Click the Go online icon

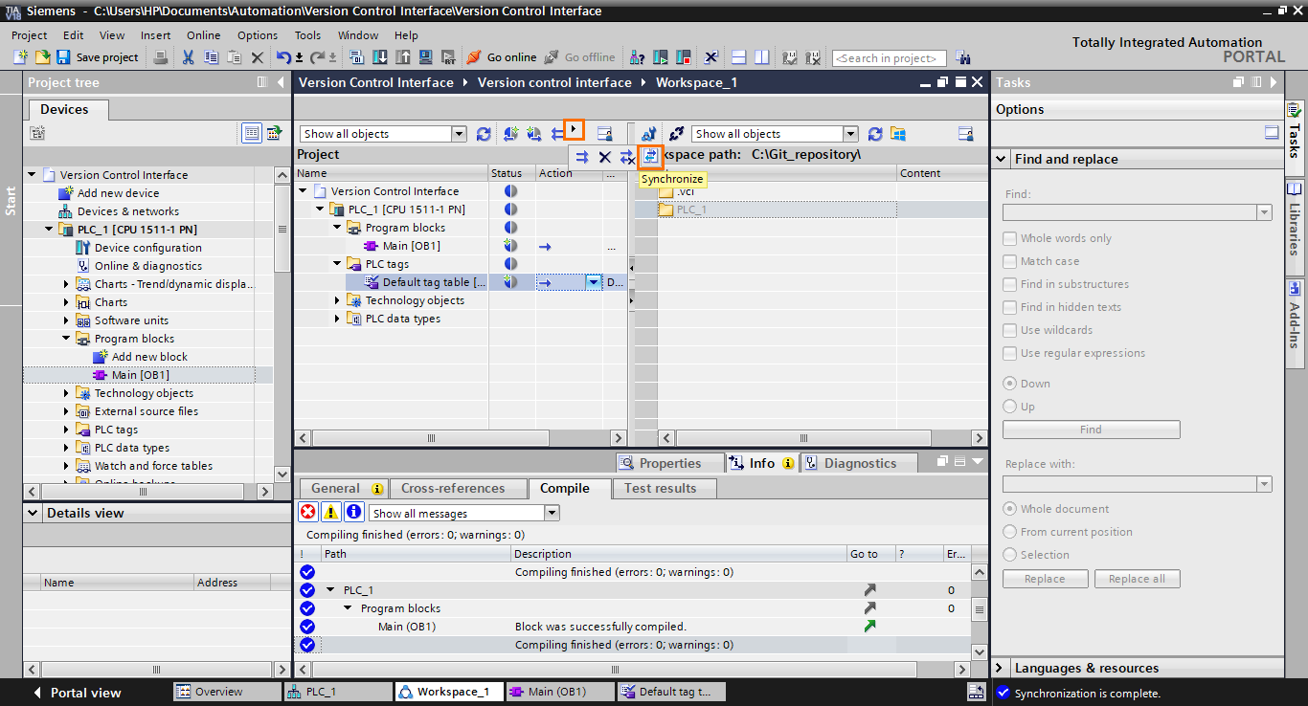[473, 57]
